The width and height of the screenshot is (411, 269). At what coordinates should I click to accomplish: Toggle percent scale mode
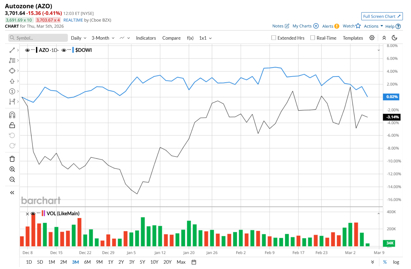(385, 262)
